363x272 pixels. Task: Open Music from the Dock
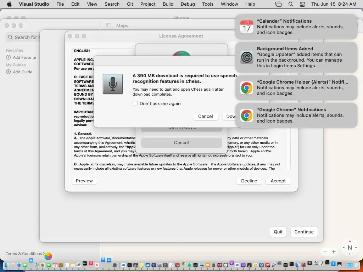pos(91,263)
